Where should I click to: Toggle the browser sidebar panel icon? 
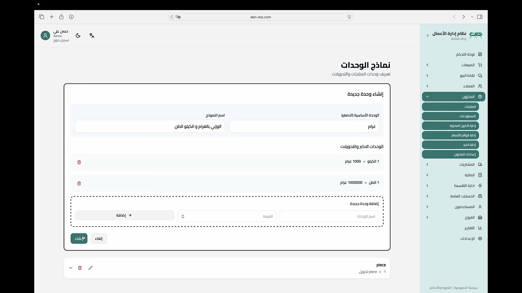coord(480,17)
